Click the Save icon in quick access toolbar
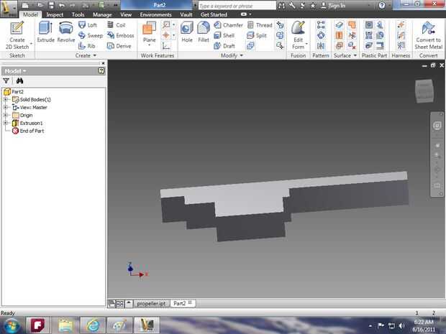 51,5
